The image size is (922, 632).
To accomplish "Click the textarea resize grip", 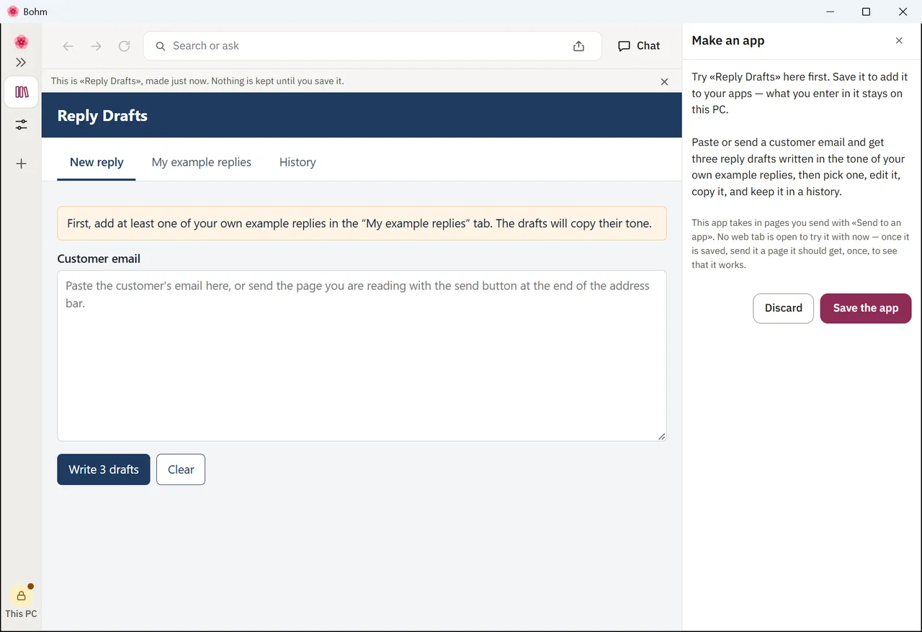I will click(x=661, y=435).
